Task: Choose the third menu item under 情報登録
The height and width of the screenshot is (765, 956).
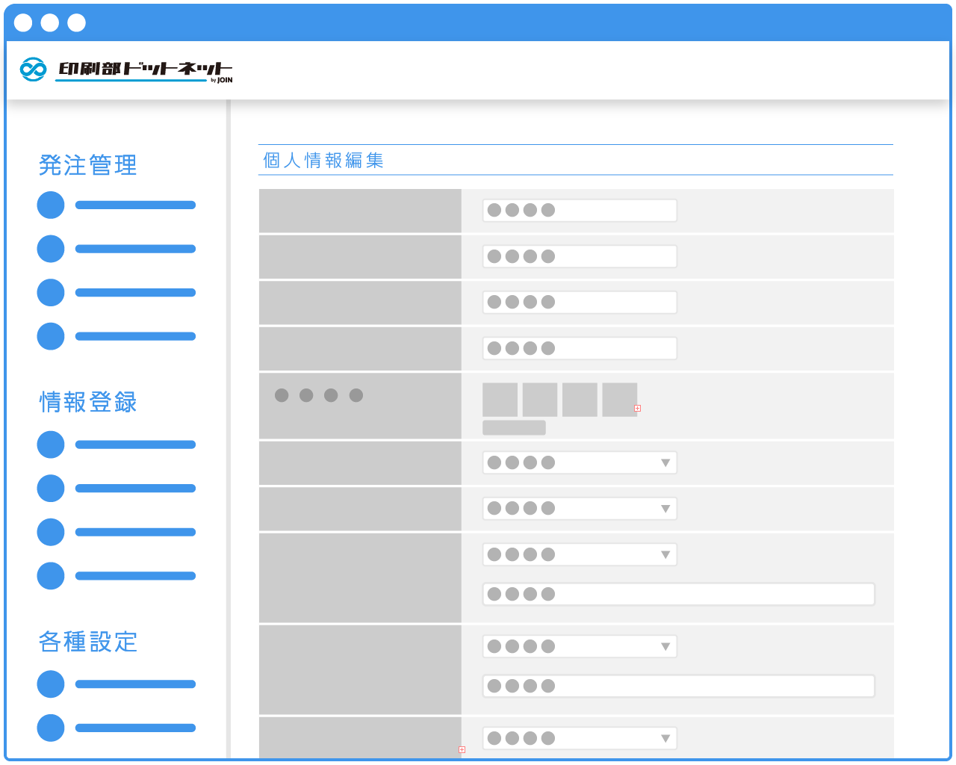Action: [117, 532]
